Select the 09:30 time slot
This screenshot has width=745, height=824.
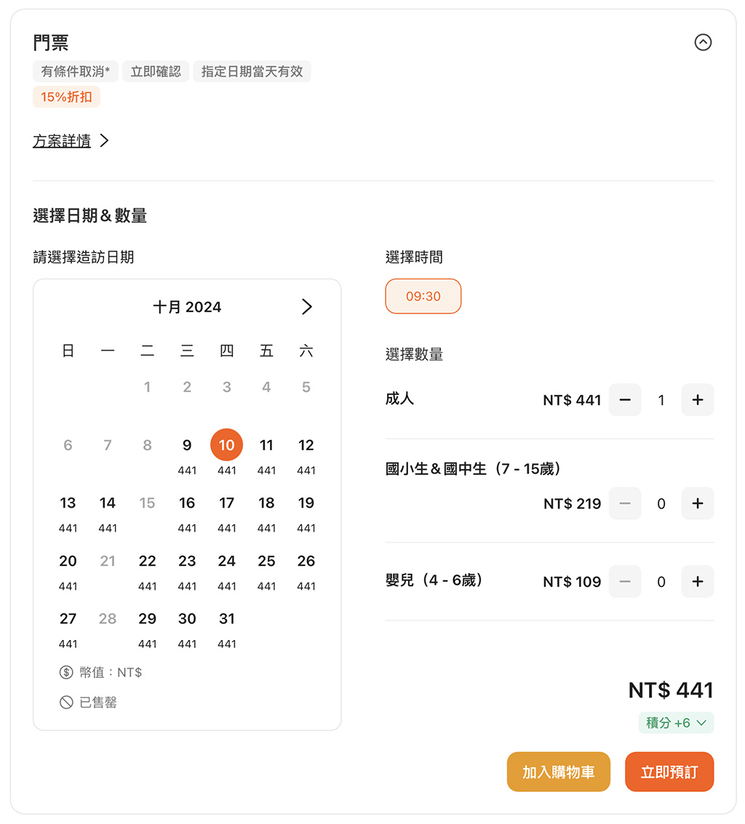point(423,297)
